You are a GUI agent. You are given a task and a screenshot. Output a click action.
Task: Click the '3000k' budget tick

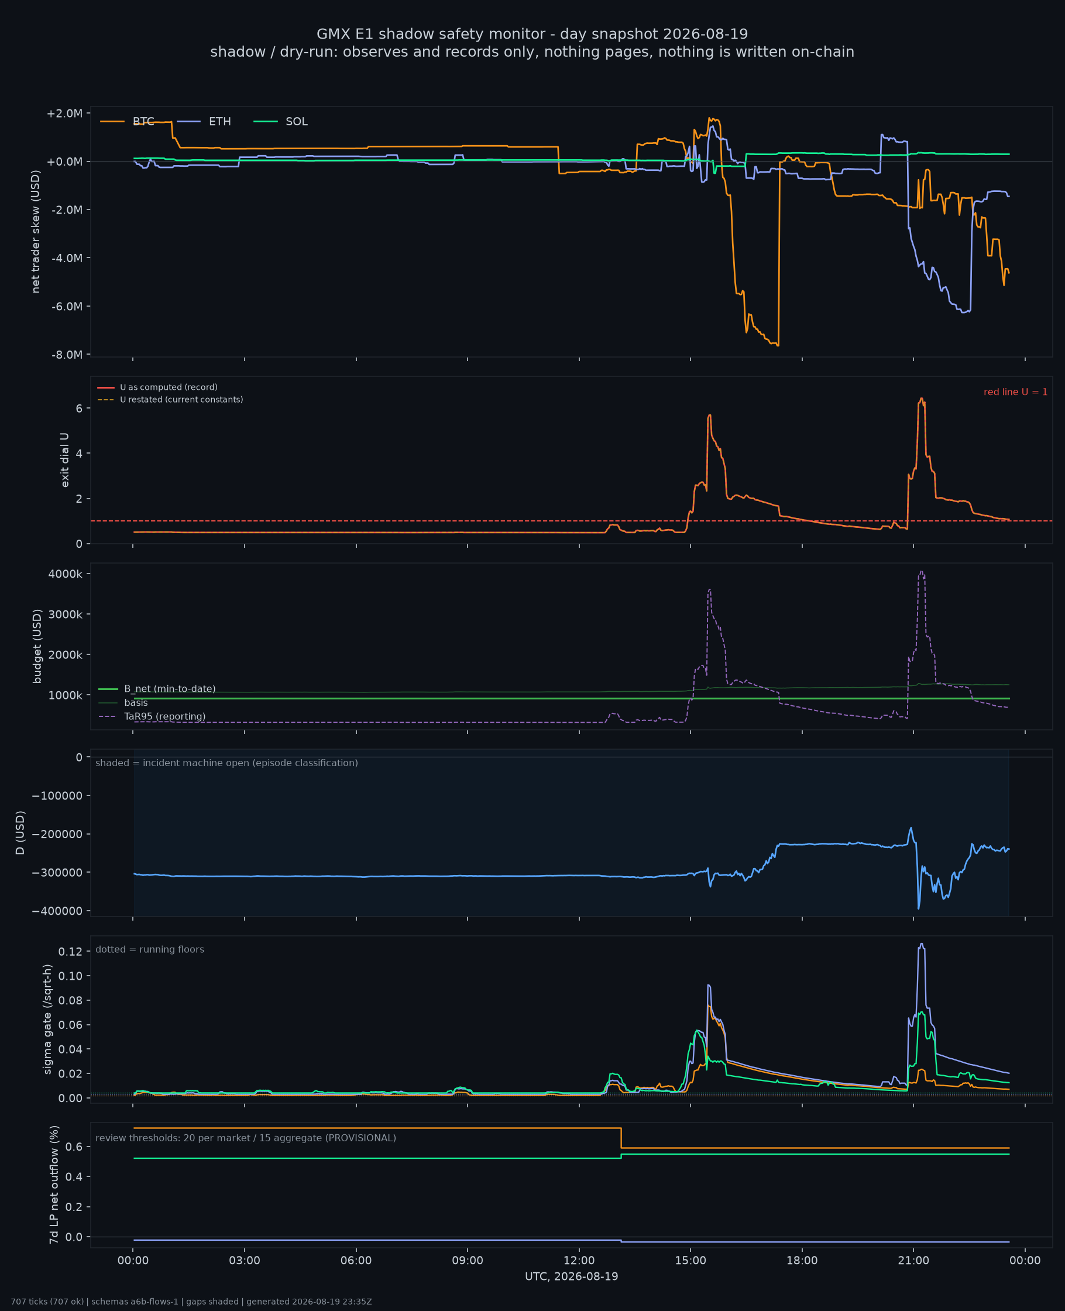pos(66,615)
